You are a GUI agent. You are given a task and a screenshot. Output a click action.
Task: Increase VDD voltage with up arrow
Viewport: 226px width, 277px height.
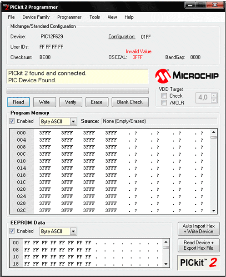(214, 95)
